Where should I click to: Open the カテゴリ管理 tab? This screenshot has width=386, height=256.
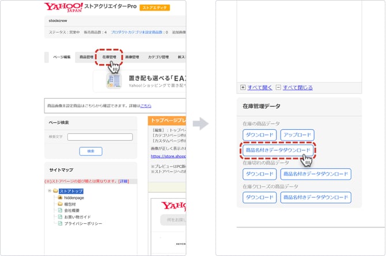[x=158, y=57]
